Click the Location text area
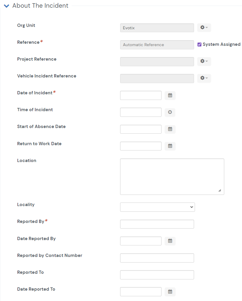242x301 pixels. (172, 177)
